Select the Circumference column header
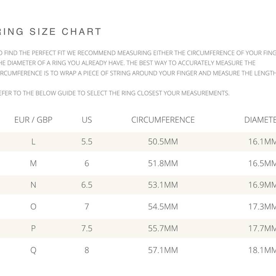Viewport: 276px width, 276px height. [x=163, y=120]
